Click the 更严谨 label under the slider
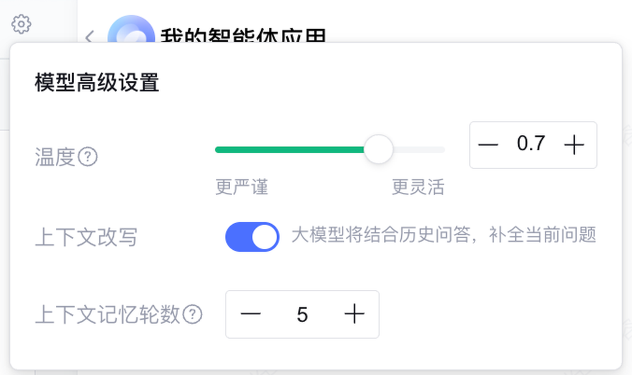 (242, 187)
